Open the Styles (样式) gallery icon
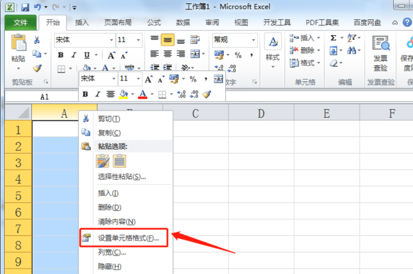Viewport: 413px width, 274px height. (x=272, y=48)
